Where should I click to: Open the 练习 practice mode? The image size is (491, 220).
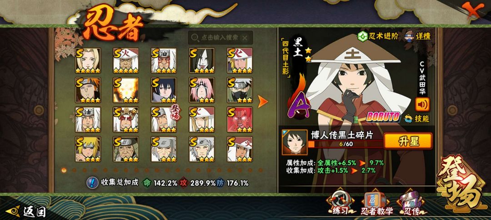click(340, 202)
